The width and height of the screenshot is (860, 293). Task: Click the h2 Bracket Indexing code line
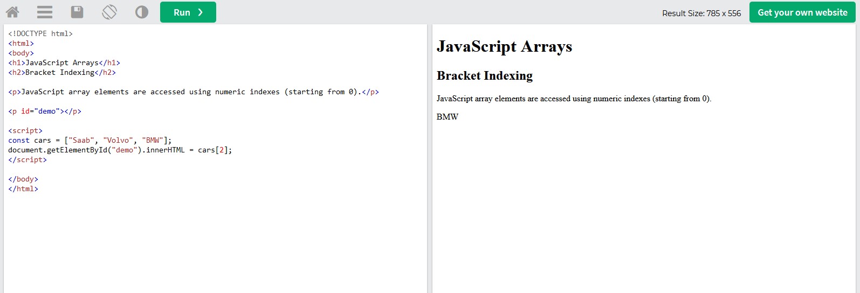(x=62, y=72)
